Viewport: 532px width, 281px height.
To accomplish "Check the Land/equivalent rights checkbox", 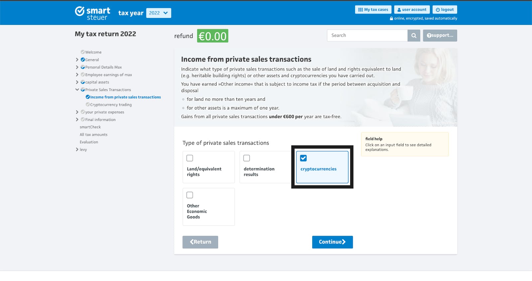I will pyautogui.click(x=190, y=158).
